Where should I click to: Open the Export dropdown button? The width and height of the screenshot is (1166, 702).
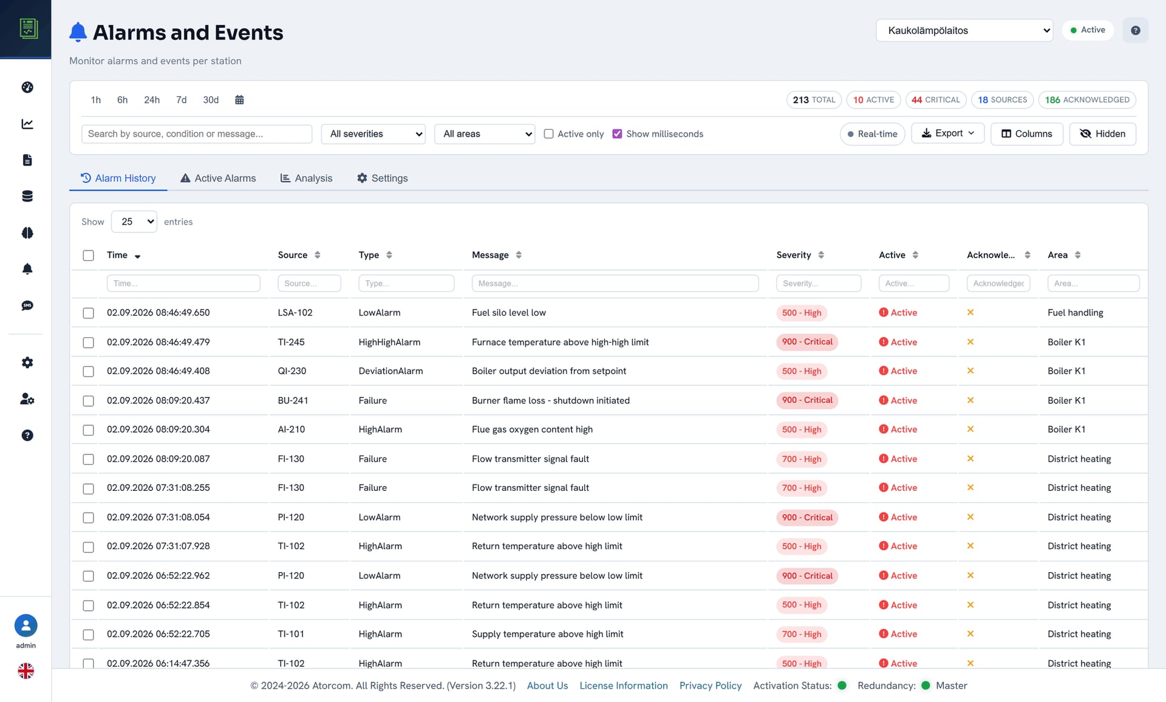[947, 133]
